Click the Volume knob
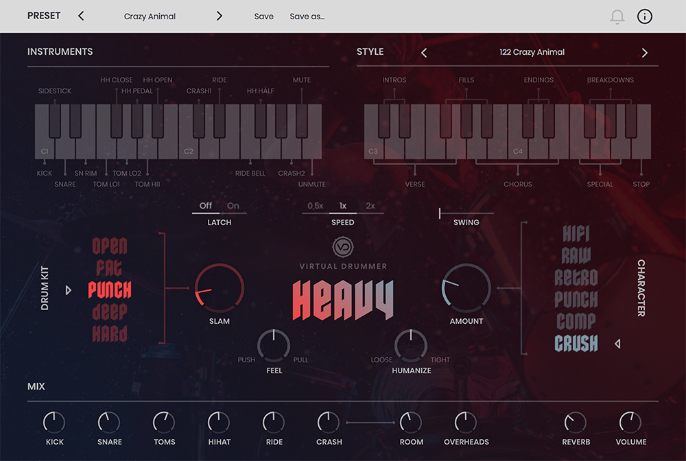Viewport: 686px width, 461px height. pos(630,423)
